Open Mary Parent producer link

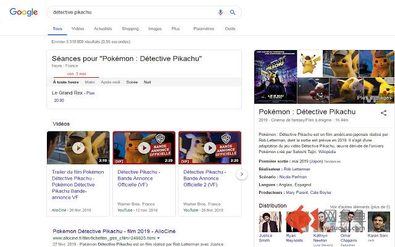[297, 193]
